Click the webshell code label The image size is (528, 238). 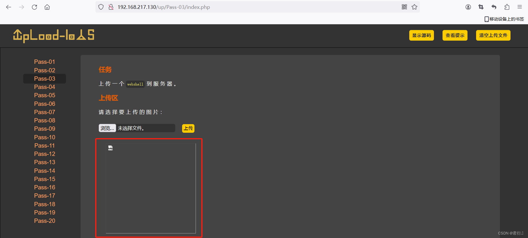(x=135, y=84)
